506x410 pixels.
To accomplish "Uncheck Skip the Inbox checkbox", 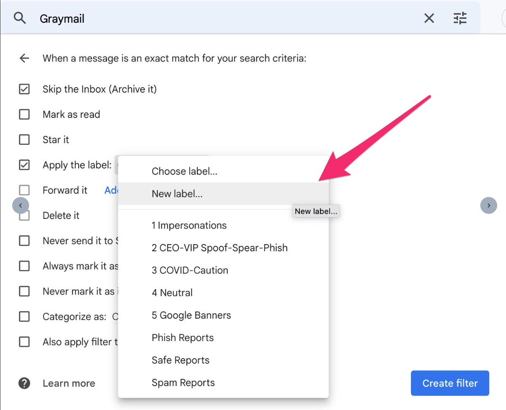I will [24, 89].
